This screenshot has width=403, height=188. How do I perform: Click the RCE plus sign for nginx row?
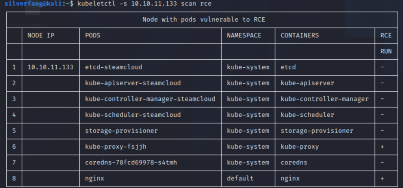coord(383,179)
